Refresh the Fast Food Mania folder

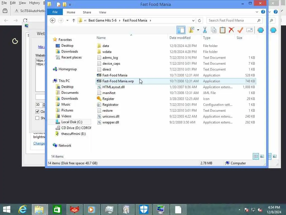pos(199,20)
